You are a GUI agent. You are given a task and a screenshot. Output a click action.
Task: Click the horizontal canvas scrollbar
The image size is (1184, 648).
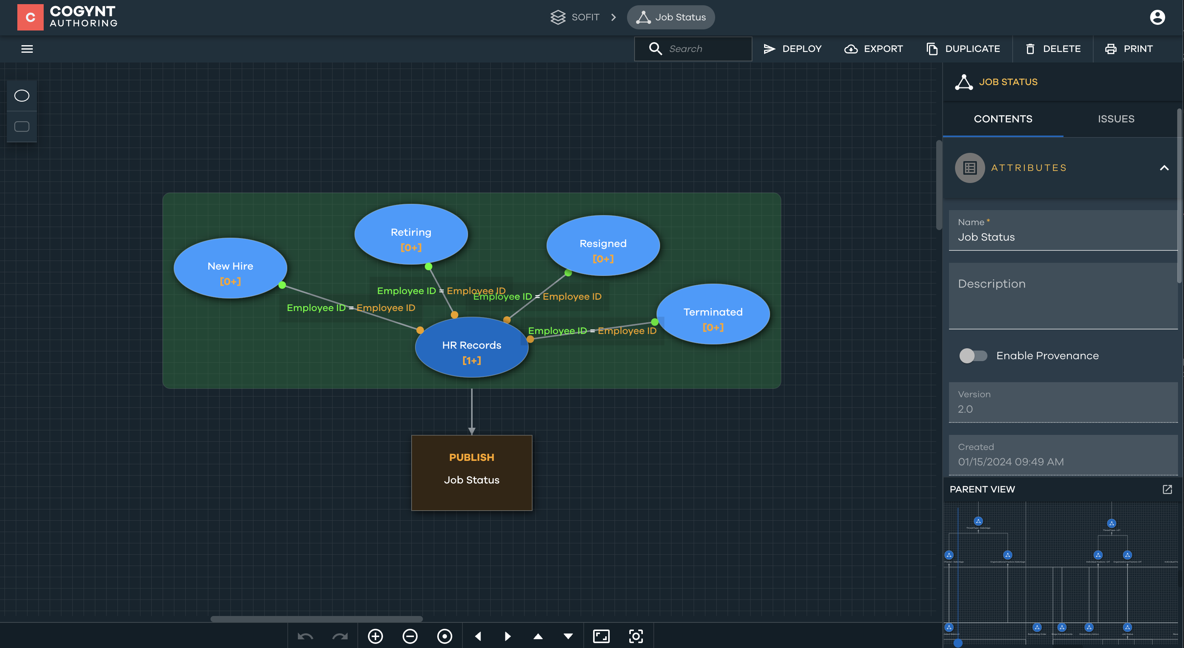316,619
